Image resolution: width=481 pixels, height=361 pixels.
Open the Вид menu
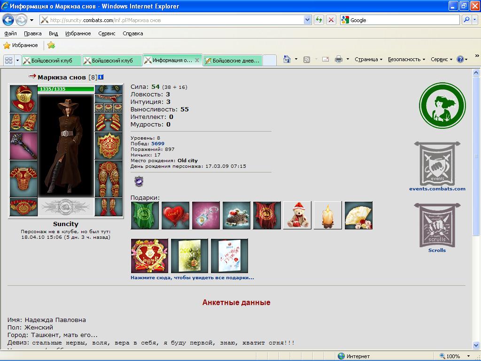coord(54,33)
